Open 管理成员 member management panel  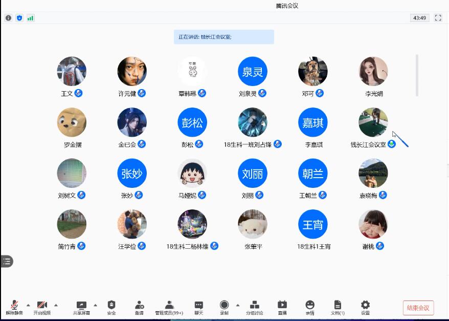point(169,306)
